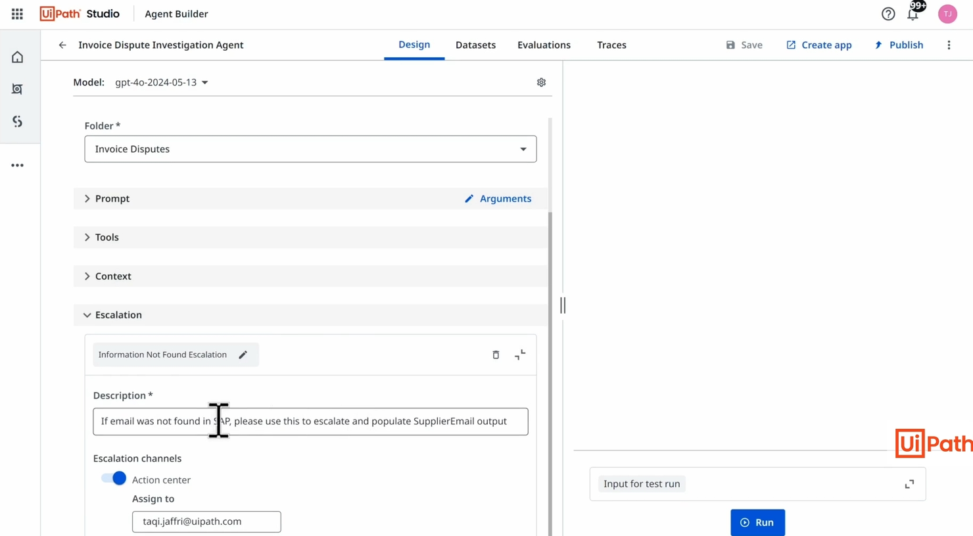Open the vertical more options menu
This screenshot has width=973, height=536.
coord(949,45)
